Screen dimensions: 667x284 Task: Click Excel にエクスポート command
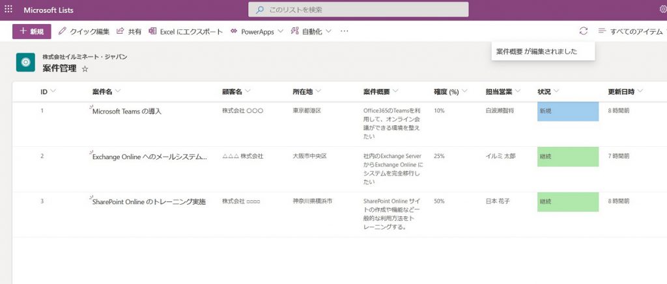tap(186, 31)
